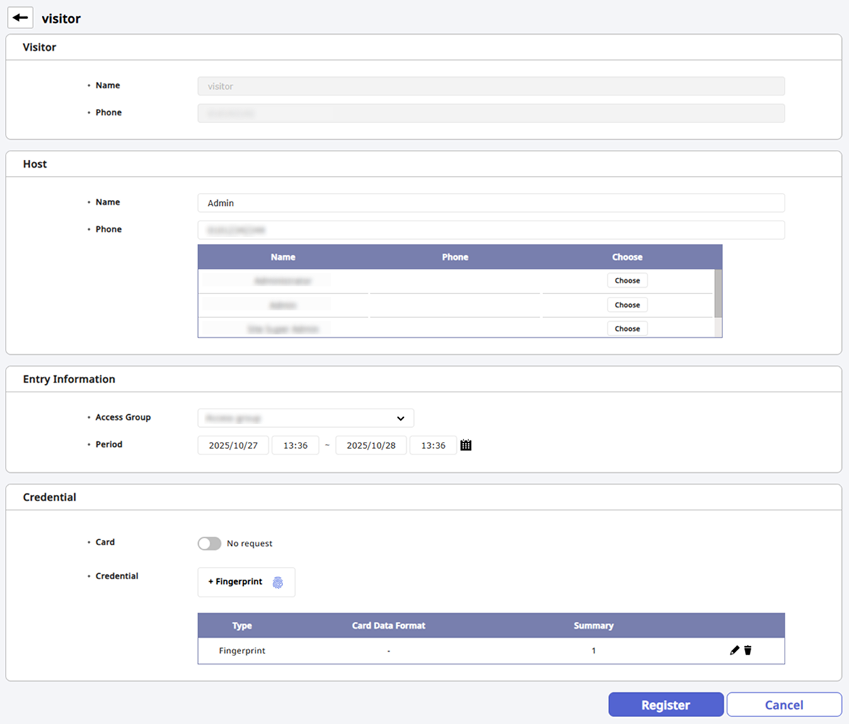
Task: Choose the first host in list
Action: pos(627,281)
